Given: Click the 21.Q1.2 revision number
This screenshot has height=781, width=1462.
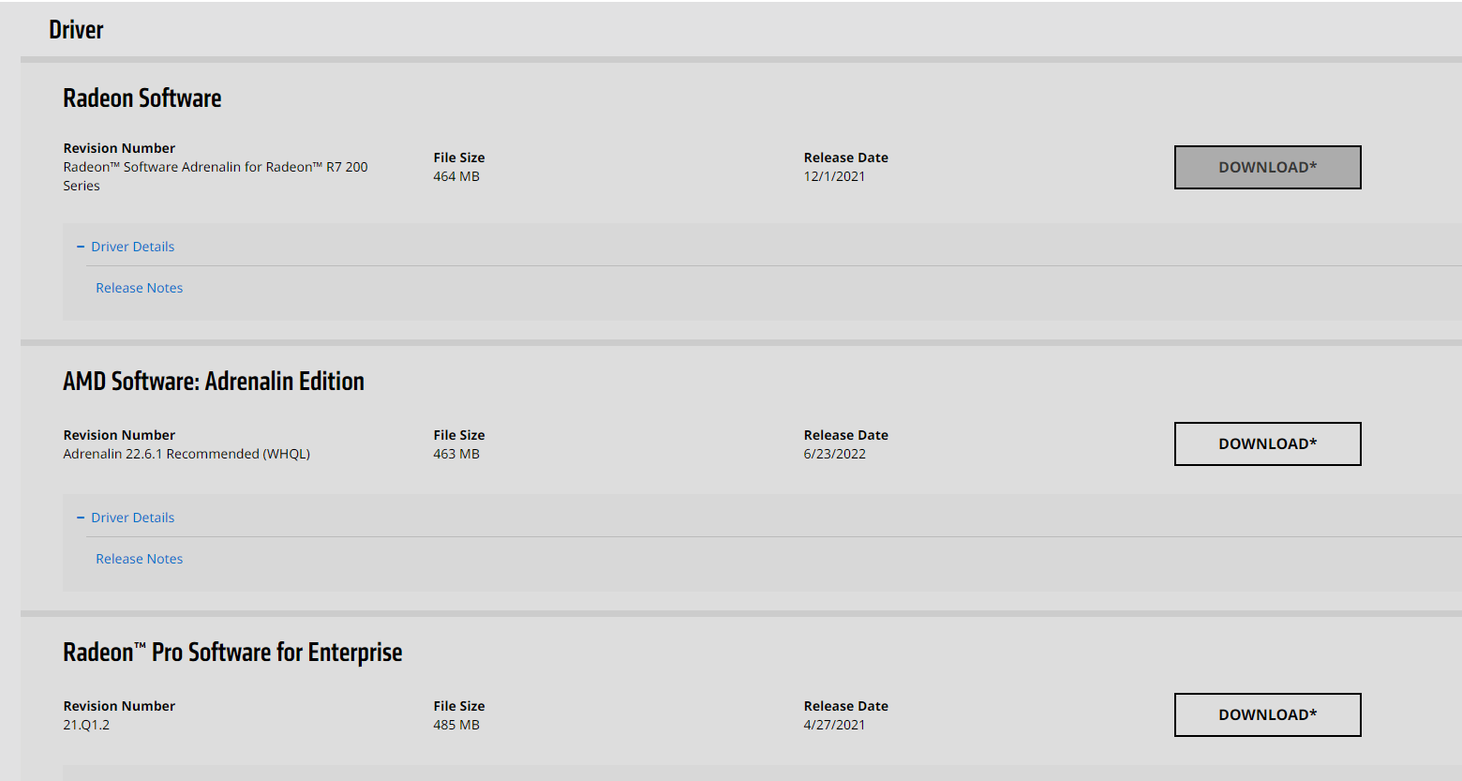Looking at the screenshot, I should pyautogui.click(x=86, y=725).
